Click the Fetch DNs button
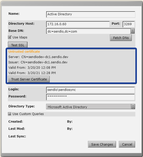 coord(121,38)
